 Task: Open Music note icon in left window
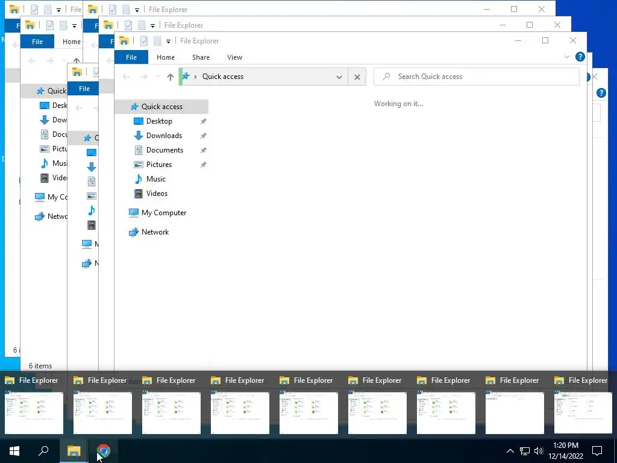[45, 163]
